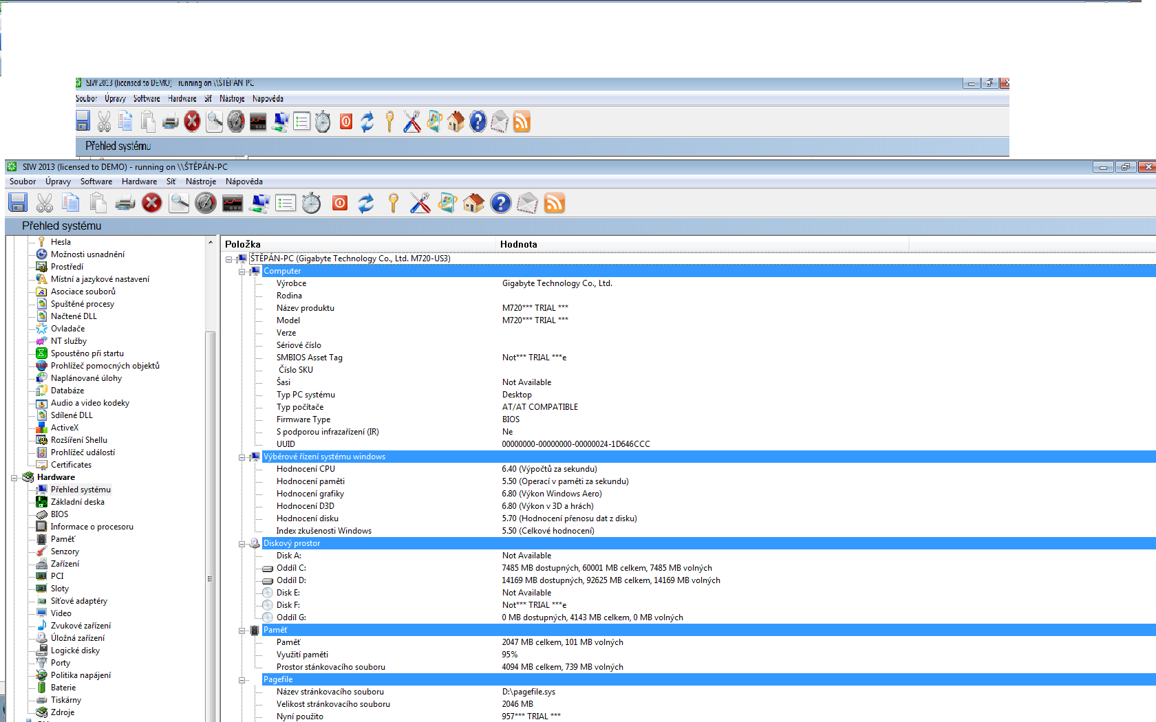Click the Print toolbar icon
This screenshot has height=722, width=1156.
pyautogui.click(x=125, y=203)
